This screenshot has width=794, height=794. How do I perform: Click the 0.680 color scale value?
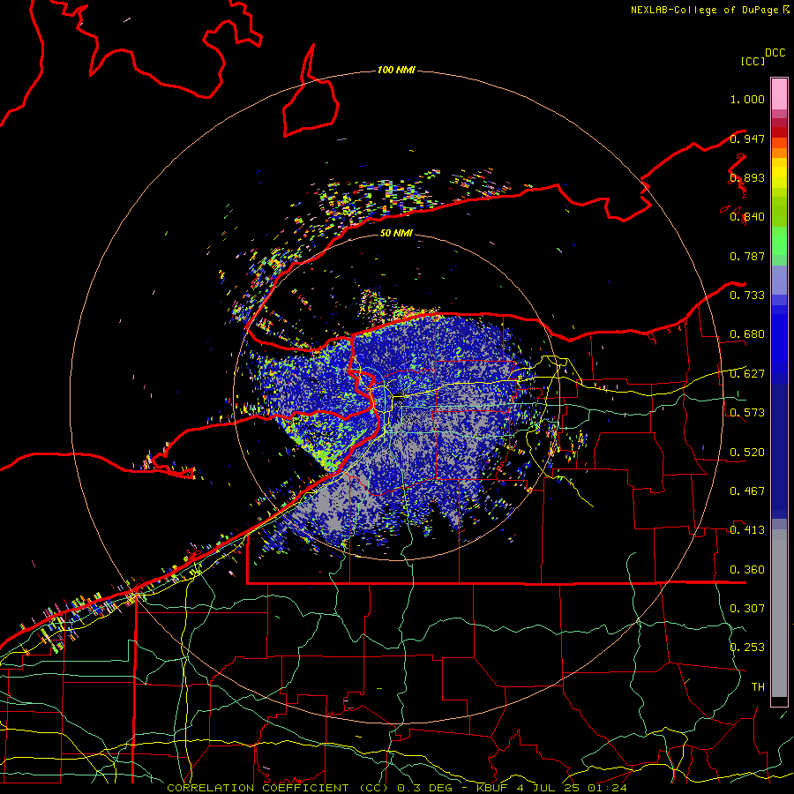747,334
